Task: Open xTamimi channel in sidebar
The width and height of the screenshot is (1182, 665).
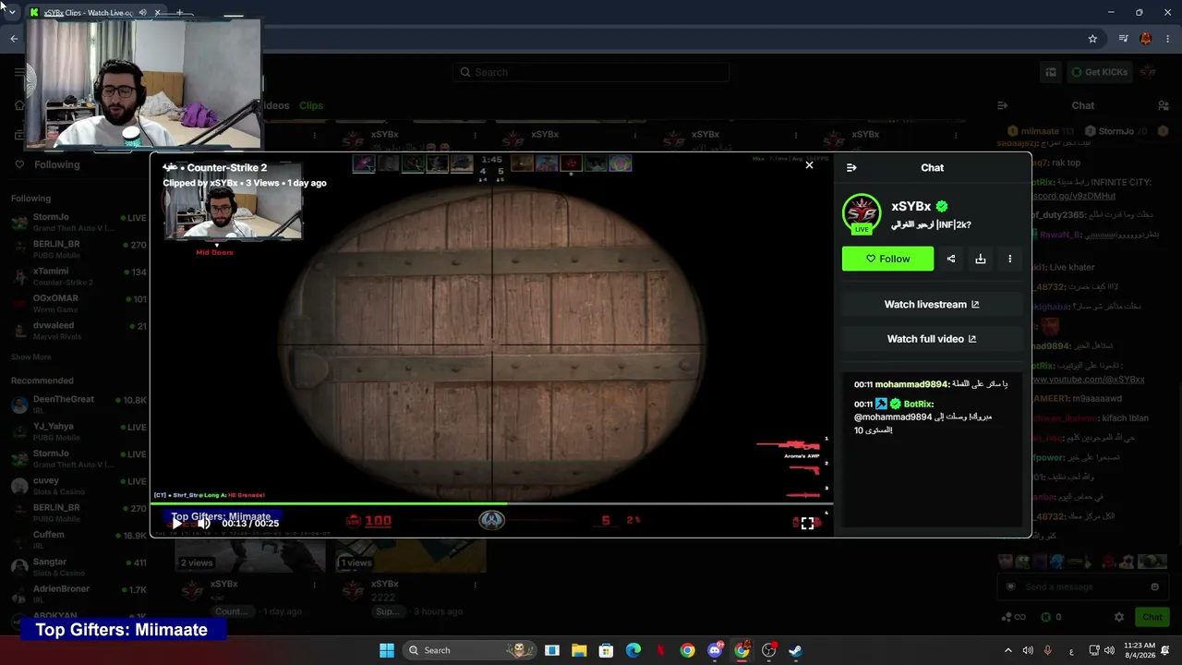Action: point(78,277)
